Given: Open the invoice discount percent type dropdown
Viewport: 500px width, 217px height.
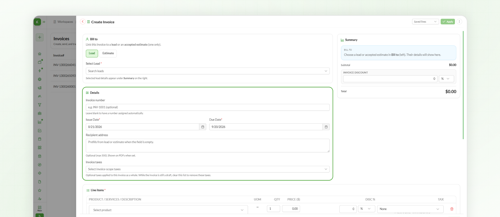Looking at the screenshot, I should click(446, 79).
